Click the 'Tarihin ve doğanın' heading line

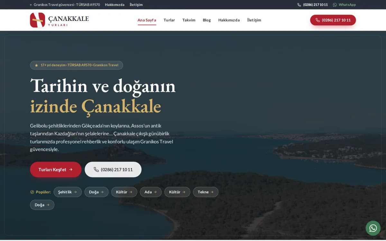pyautogui.click(x=103, y=86)
